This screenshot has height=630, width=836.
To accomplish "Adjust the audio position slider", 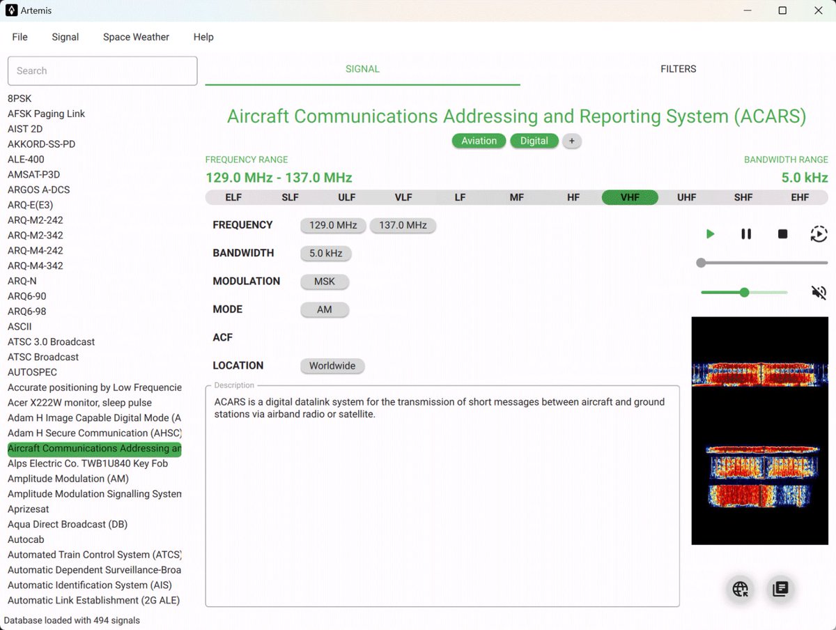I will pos(764,263).
